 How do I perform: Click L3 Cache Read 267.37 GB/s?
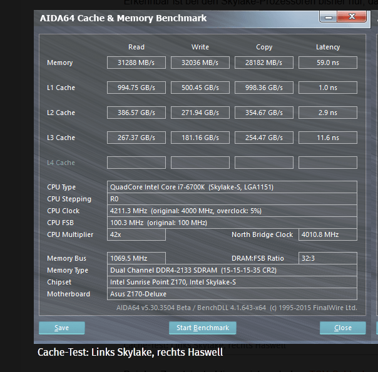pyautogui.click(x=136, y=138)
